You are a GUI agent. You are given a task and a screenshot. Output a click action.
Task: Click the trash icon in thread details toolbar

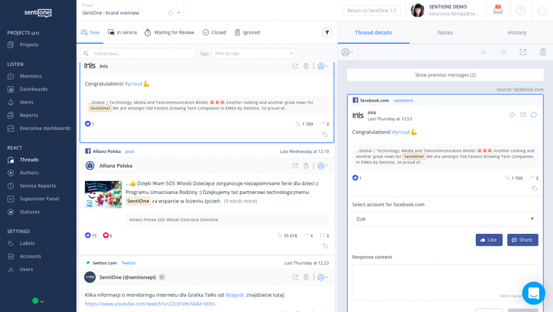coord(543,52)
